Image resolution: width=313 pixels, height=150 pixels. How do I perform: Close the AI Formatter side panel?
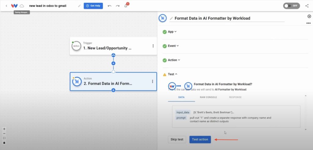[x=309, y=17]
